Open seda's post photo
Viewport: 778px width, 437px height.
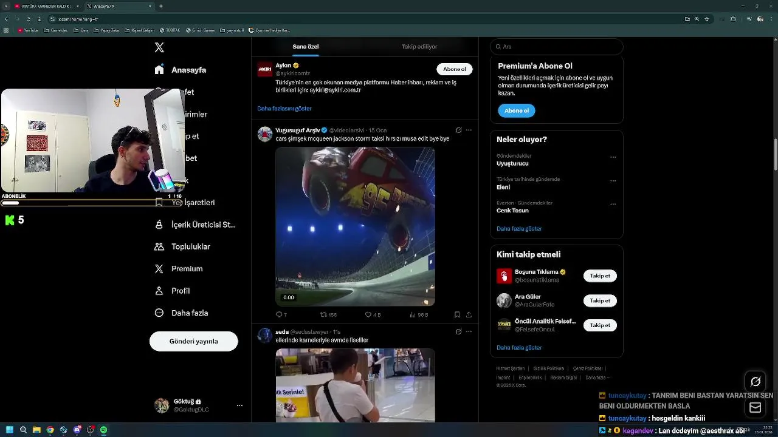point(356,385)
